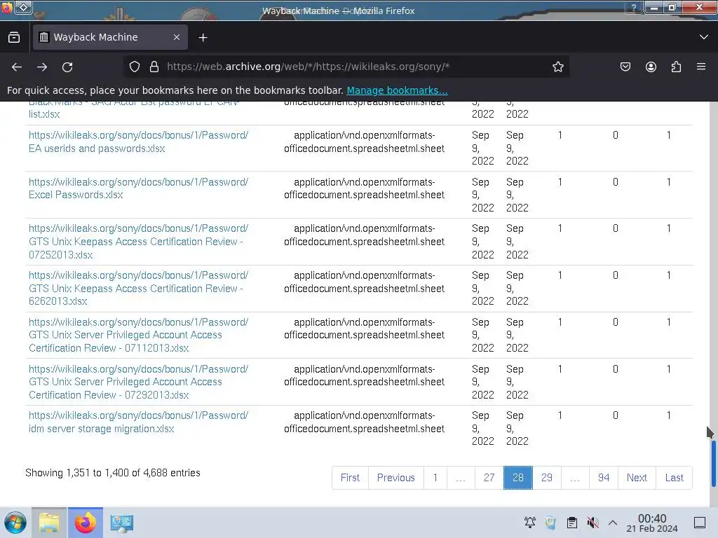Open the Pocket save icon
Viewport: 718px width, 538px height.
tap(625, 67)
